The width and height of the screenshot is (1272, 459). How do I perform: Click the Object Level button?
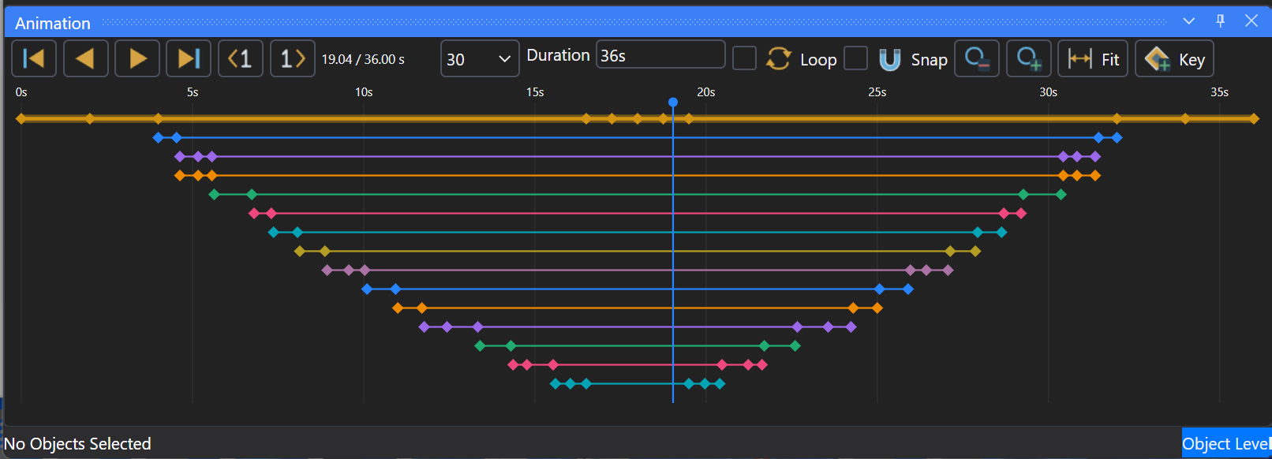[x=1226, y=443]
